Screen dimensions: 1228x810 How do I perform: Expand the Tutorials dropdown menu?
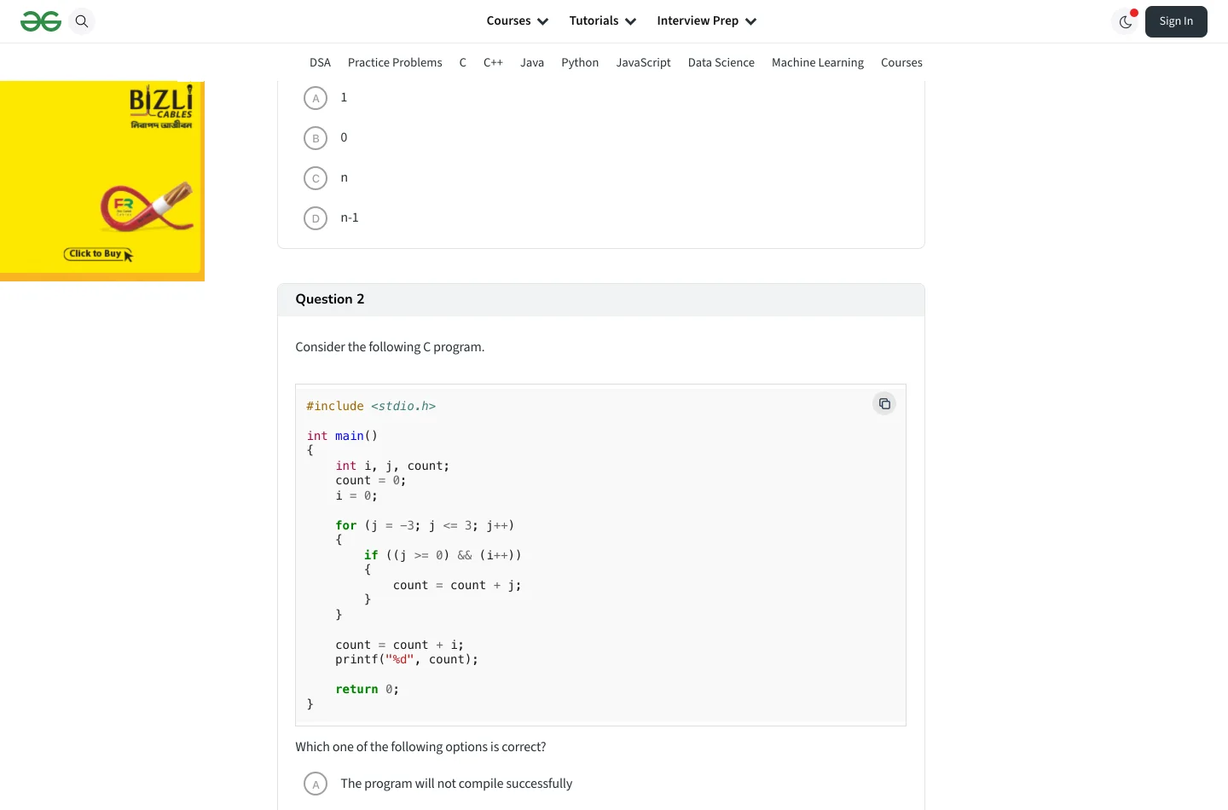click(x=603, y=21)
